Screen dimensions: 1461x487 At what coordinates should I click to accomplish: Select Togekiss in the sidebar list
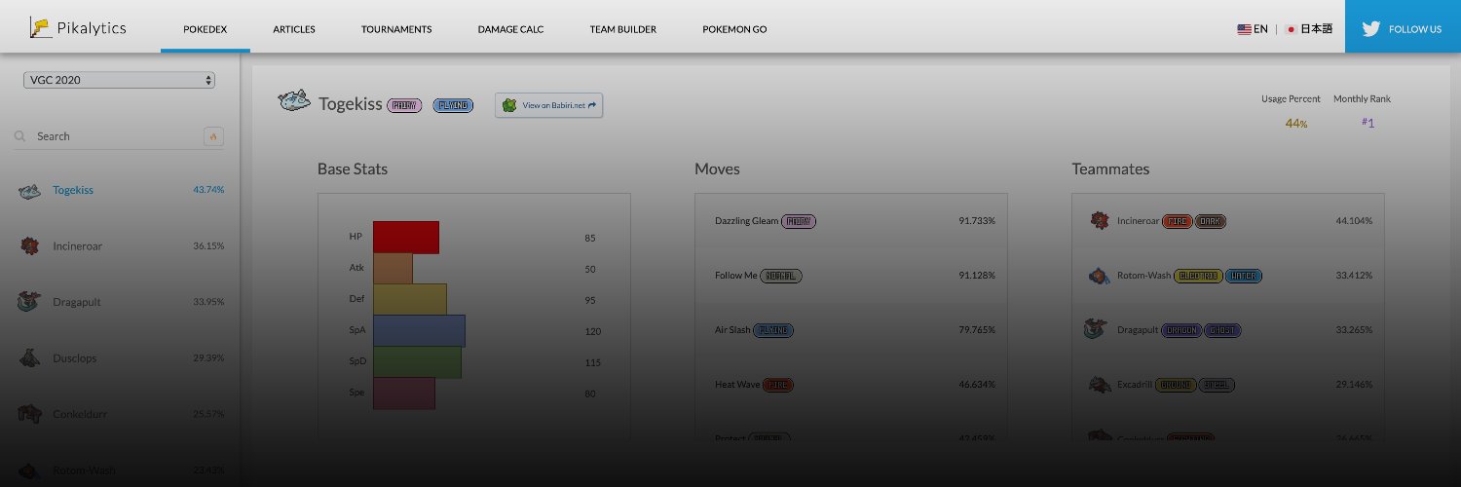pyautogui.click(x=119, y=190)
